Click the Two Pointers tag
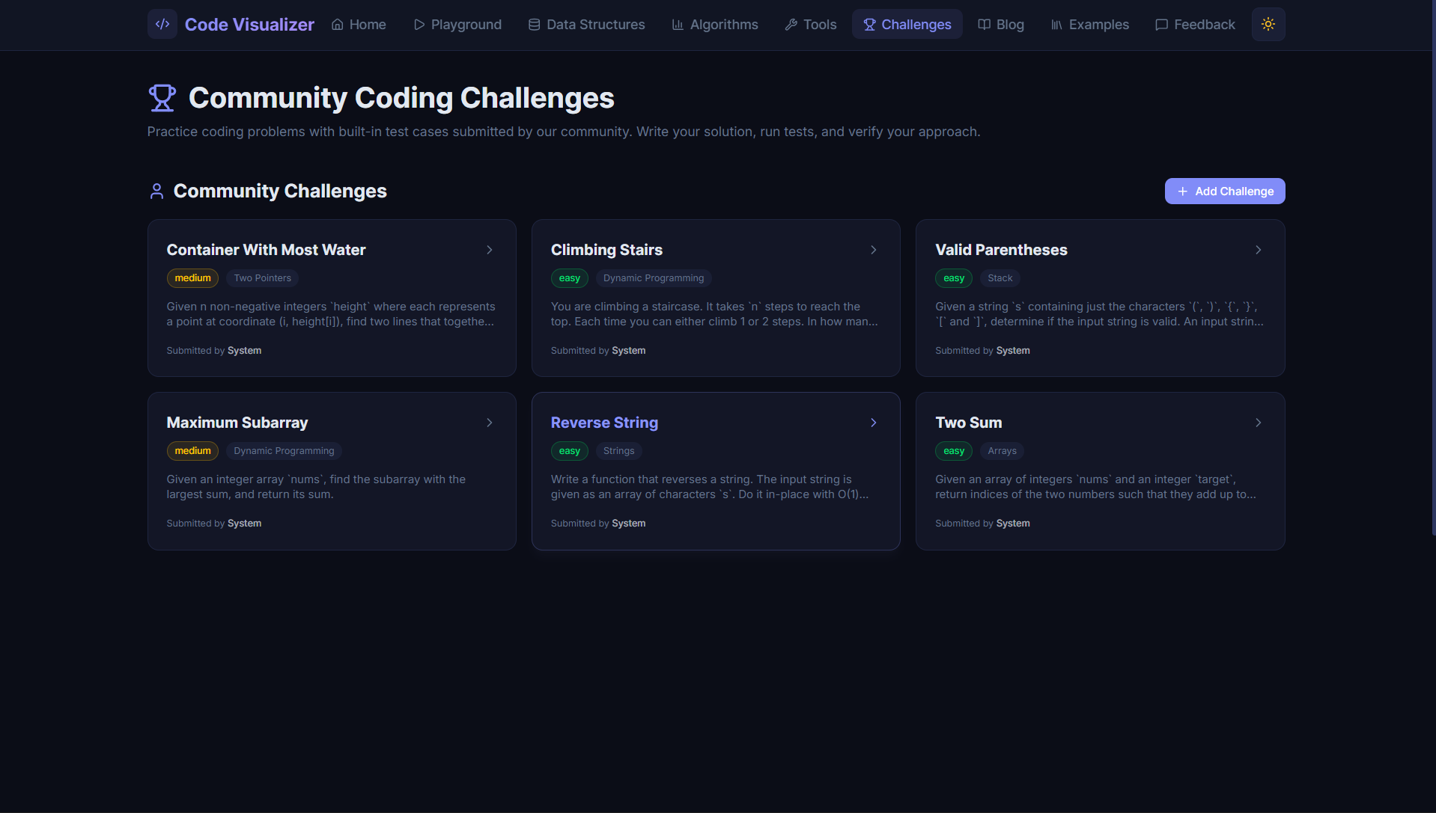Image resolution: width=1436 pixels, height=813 pixels. point(262,278)
